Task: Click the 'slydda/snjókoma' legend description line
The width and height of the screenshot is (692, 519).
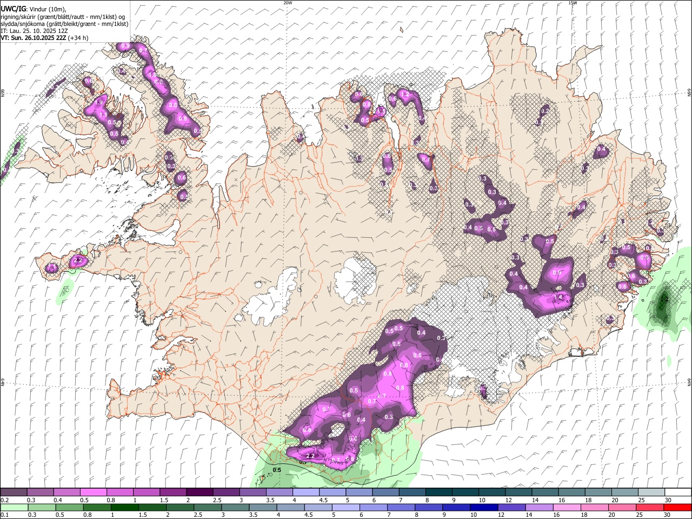Action: 64,24
